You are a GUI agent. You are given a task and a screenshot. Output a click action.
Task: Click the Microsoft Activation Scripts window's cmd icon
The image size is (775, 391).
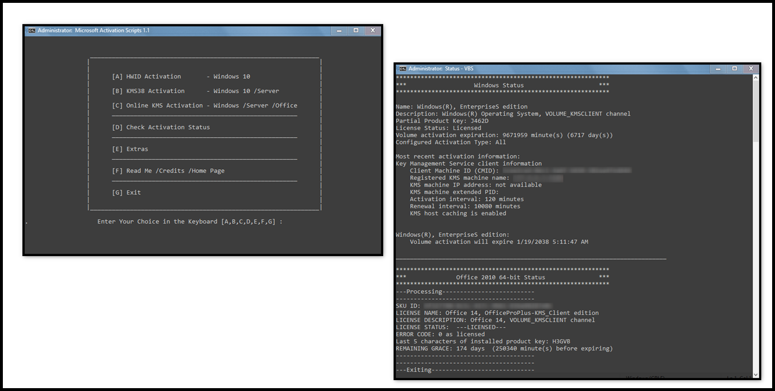32,30
